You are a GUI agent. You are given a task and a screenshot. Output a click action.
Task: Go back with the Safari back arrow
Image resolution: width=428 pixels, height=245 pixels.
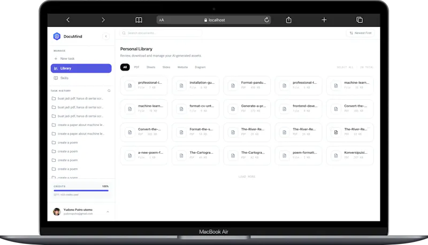(x=68, y=20)
